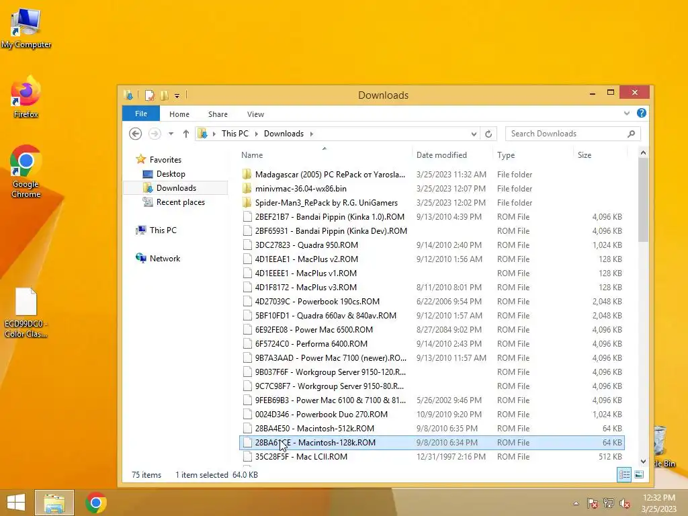This screenshot has height=516, width=688.
Task: Click the muted volume tray icon
Action: coord(624,503)
